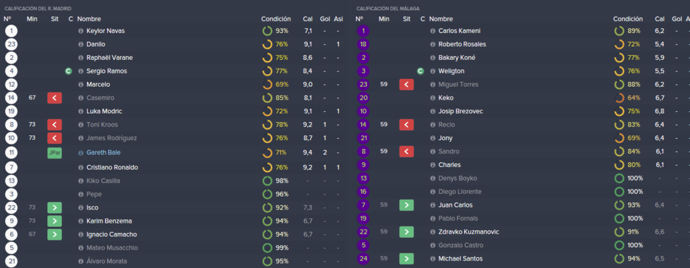Click the captain badge beside Weligton
Screen dimensions: 690x268
[x=420, y=71]
